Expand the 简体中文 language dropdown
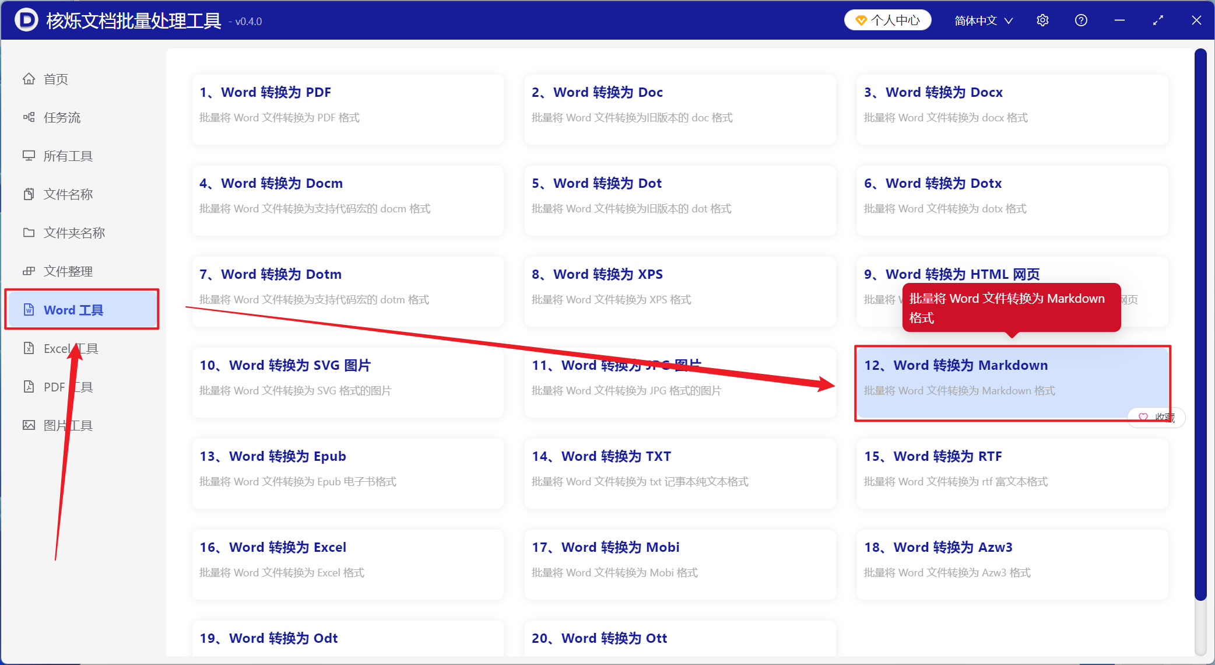The width and height of the screenshot is (1215, 665). tap(984, 20)
